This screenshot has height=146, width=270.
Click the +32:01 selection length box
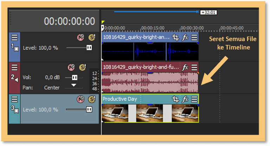click(x=208, y=13)
